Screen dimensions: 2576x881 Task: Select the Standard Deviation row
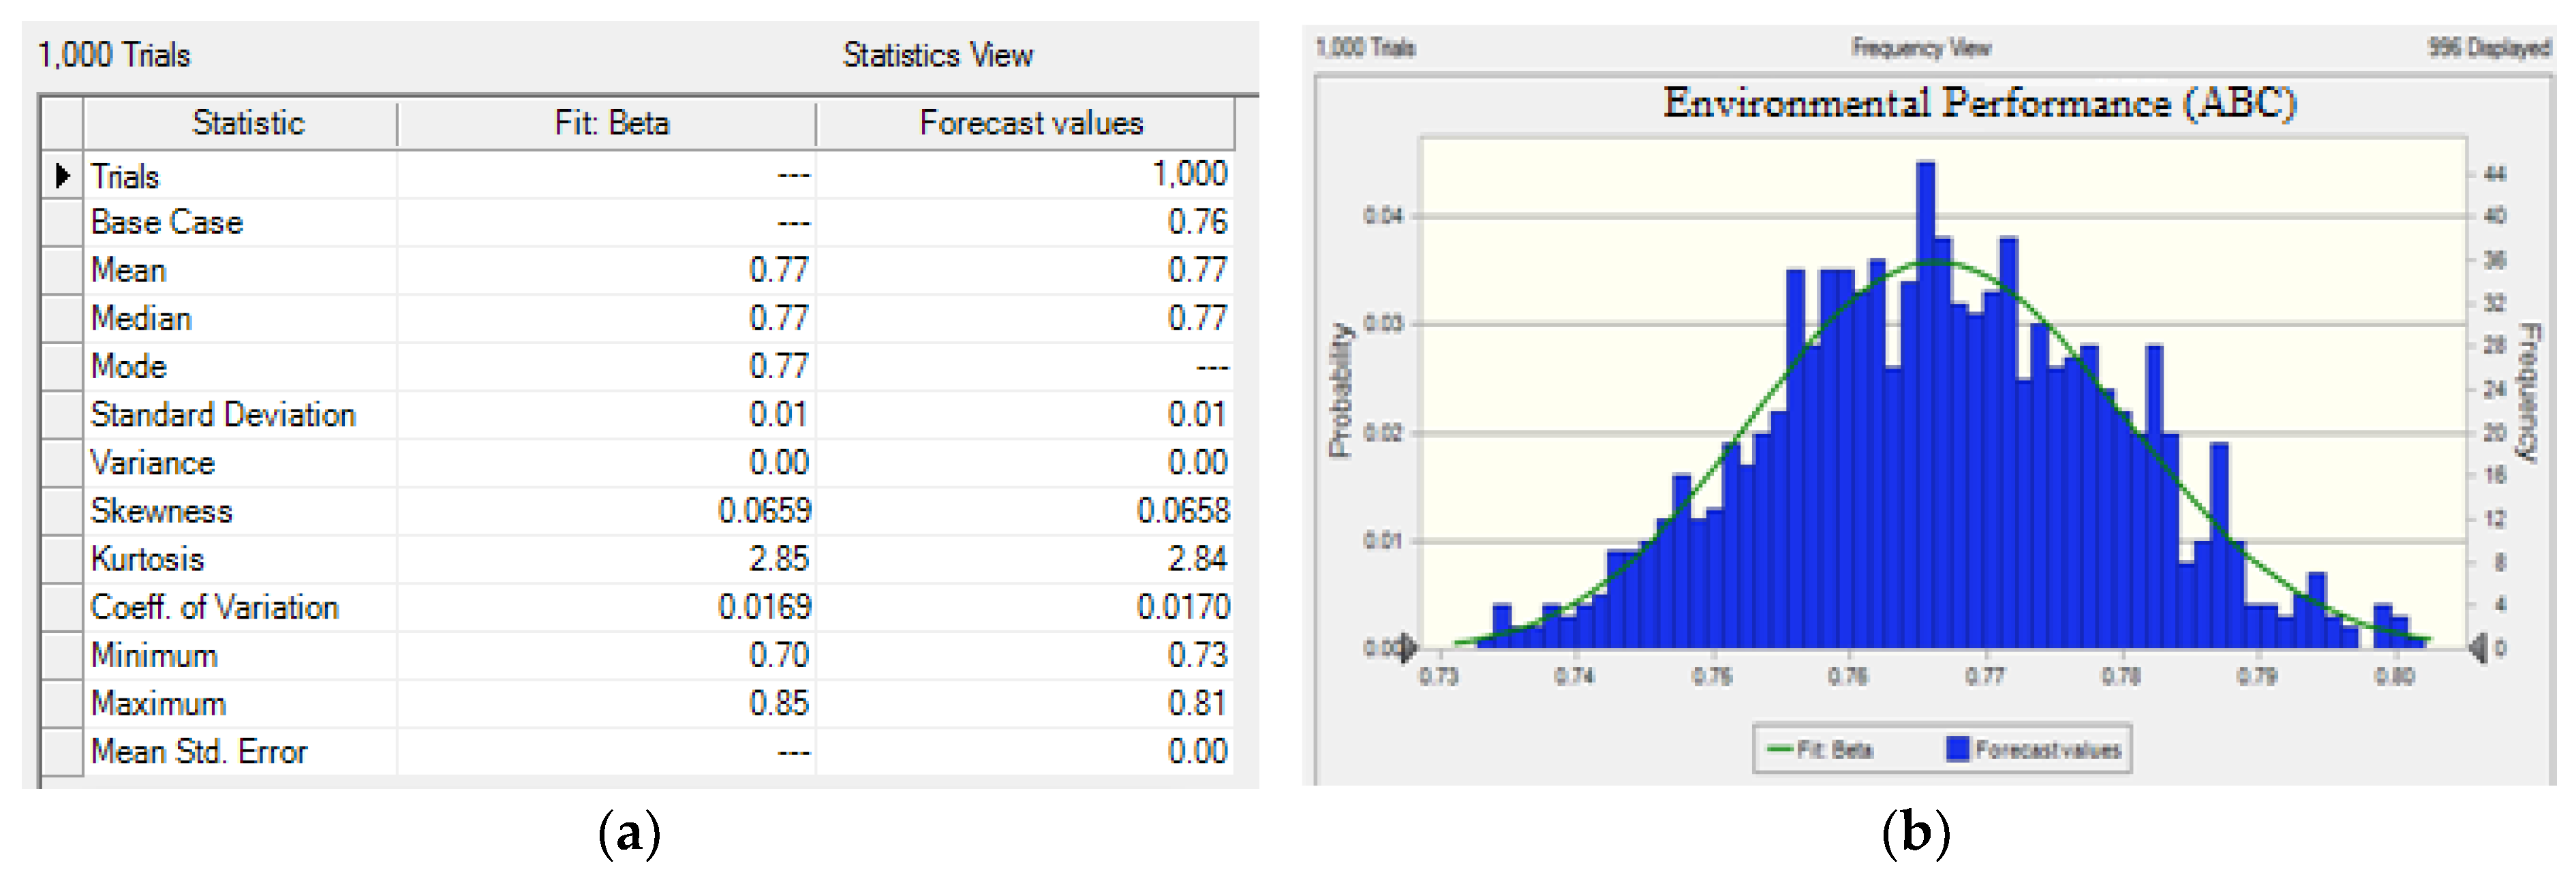click(223, 414)
